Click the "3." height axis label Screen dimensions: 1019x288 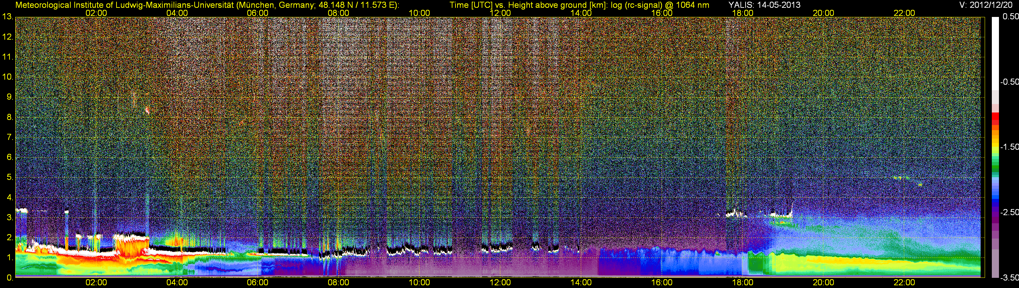pyautogui.click(x=10, y=218)
